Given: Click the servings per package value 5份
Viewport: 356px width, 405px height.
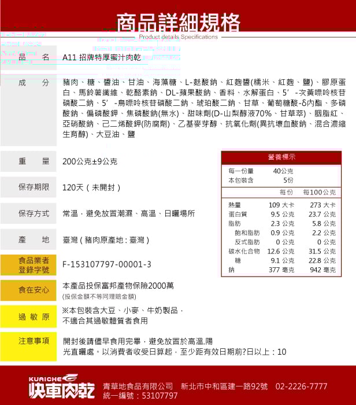Looking at the screenshot, I should pyautogui.click(x=288, y=181).
